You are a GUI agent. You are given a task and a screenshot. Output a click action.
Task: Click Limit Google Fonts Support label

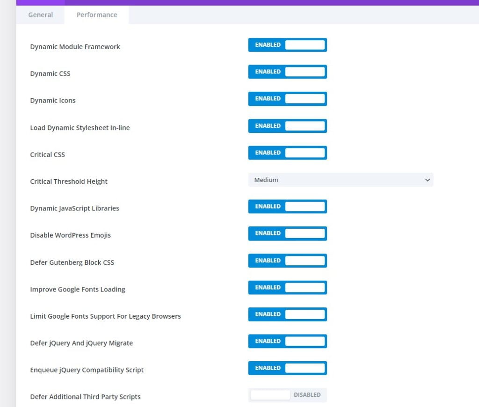(x=105, y=316)
